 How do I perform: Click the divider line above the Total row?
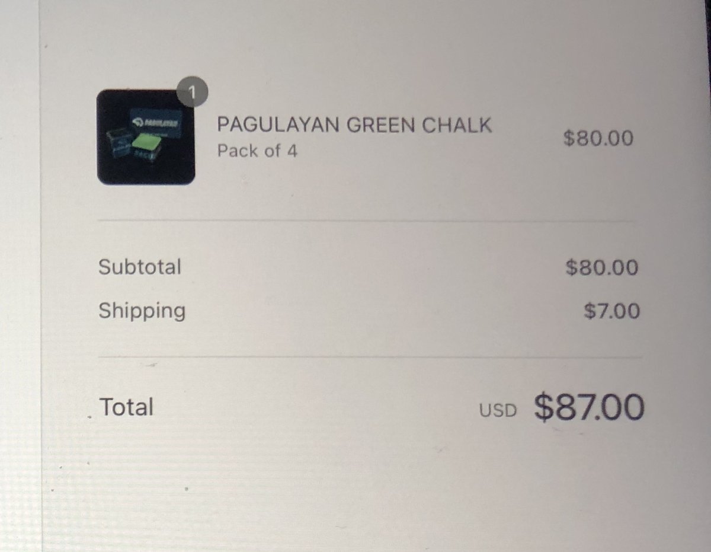(370, 358)
